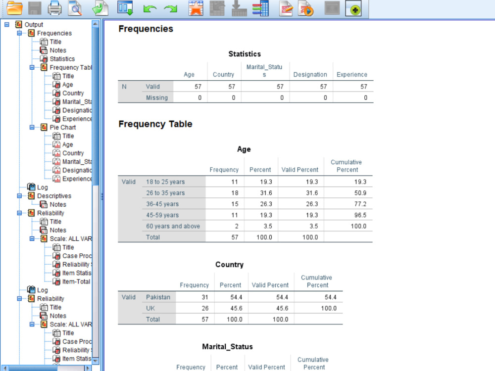Click outline horizontal scrollbar left arrow
The height and width of the screenshot is (371, 495).
pos(4,368)
